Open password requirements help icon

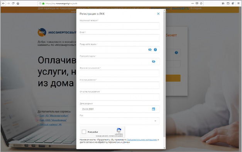coord(156,50)
